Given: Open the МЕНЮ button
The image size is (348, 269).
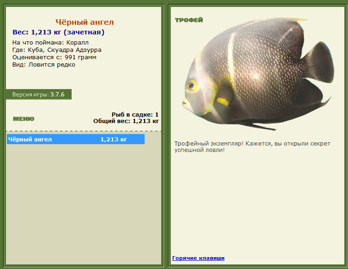Looking at the screenshot, I should (23, 119).
